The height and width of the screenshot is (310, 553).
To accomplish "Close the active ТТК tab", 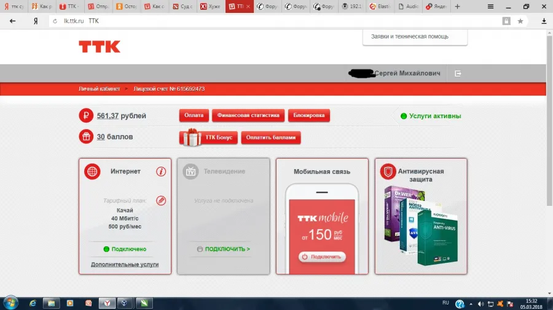I will 248,6.
